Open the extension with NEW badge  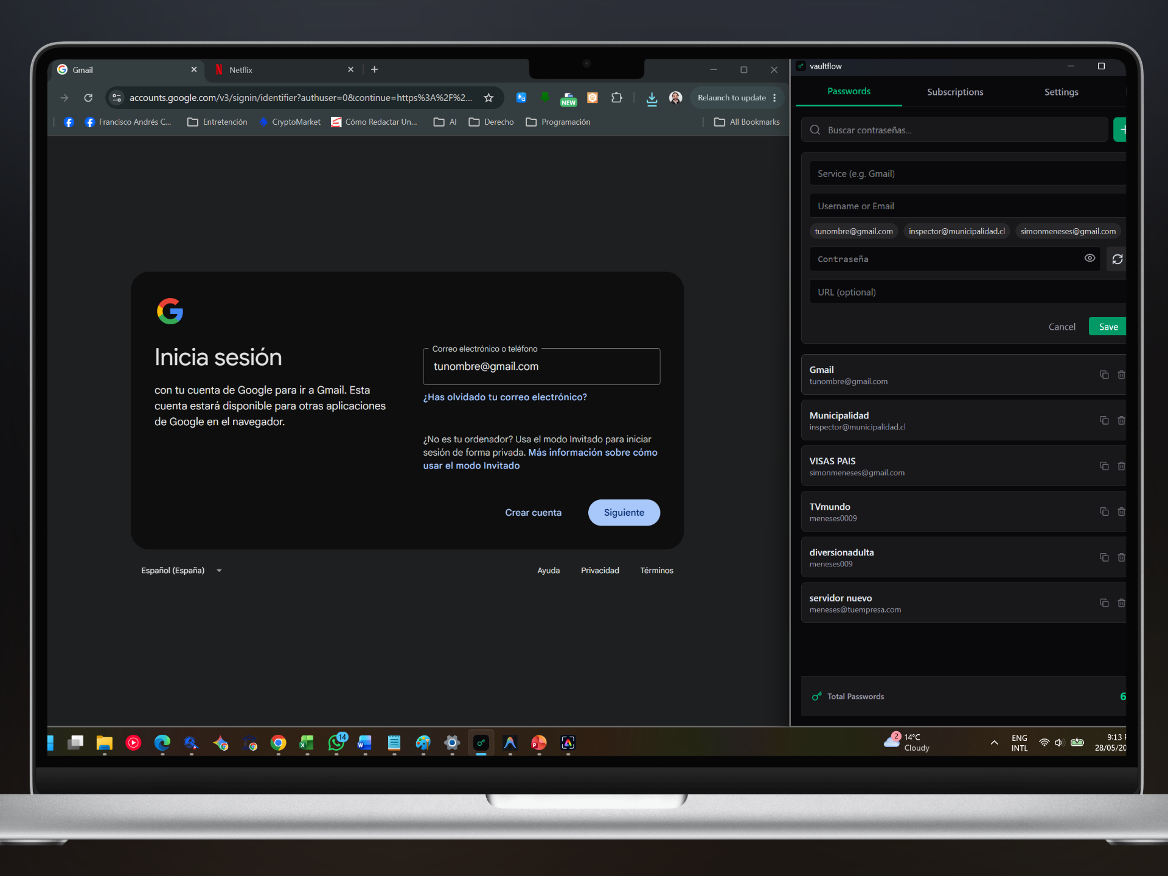pyautogui.click(x=569, y=99)
